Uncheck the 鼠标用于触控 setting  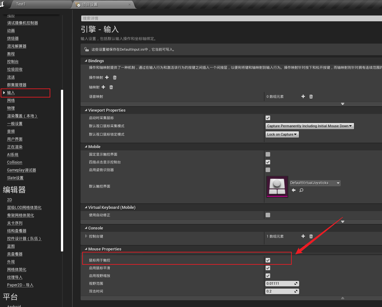coord(268,260)
